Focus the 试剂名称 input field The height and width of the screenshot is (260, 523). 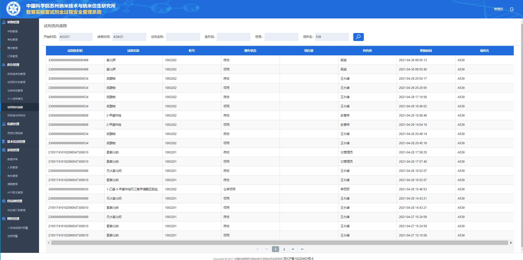[x=183, y=37]
